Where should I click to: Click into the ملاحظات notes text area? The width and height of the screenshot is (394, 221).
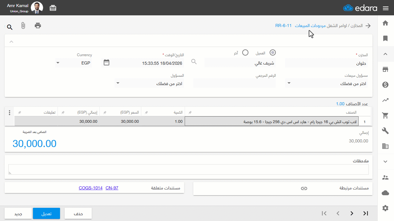click(x=188, y=169)
